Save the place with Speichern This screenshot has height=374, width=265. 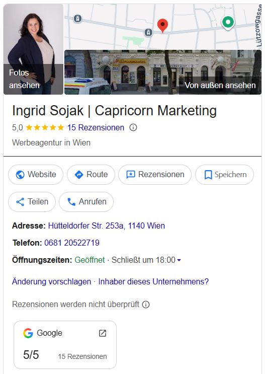pyautogui.click(x=224, y=175)
